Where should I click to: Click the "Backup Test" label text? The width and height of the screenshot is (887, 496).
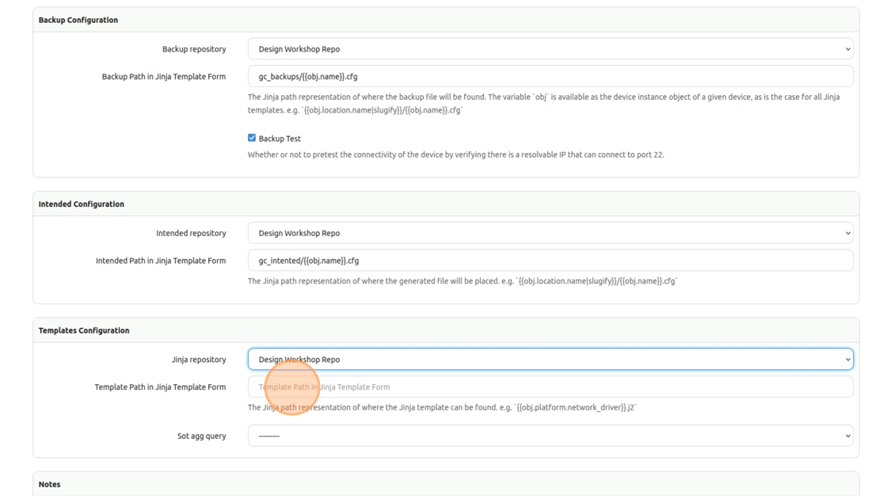[x=280, y=139]
